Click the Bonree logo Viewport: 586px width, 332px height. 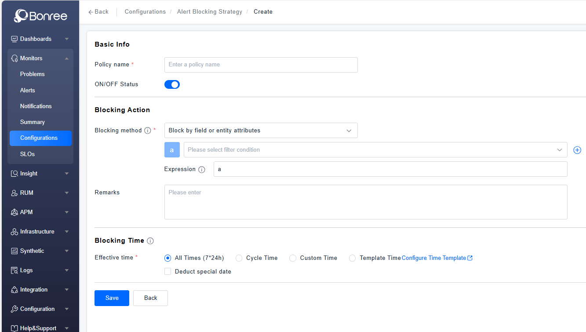(40, 16)
